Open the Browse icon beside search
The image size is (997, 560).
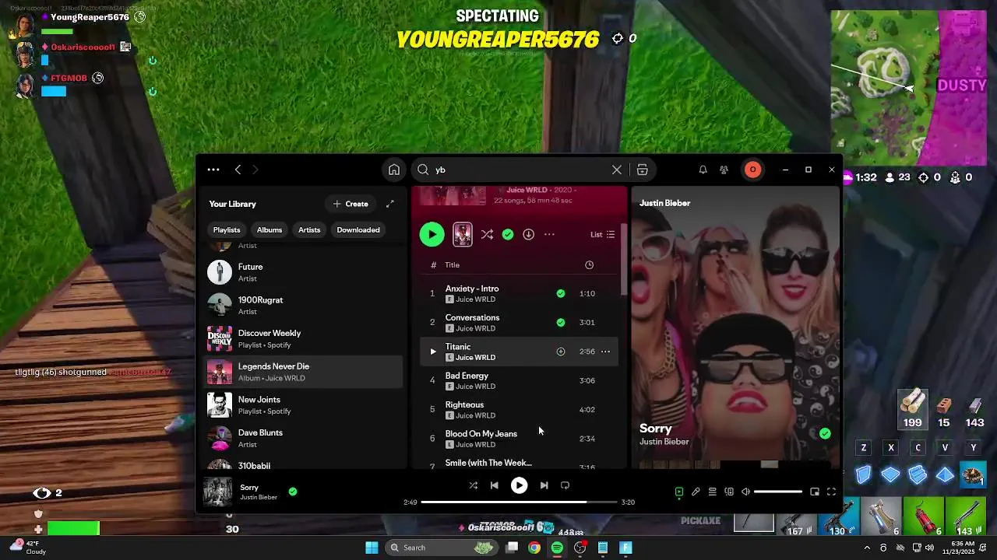642,170
